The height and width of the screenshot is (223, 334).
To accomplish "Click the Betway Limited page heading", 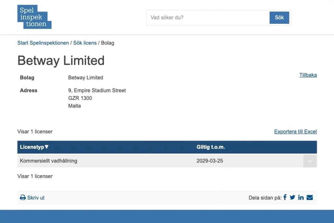I will pyautogui.click(x=61, y=61).
